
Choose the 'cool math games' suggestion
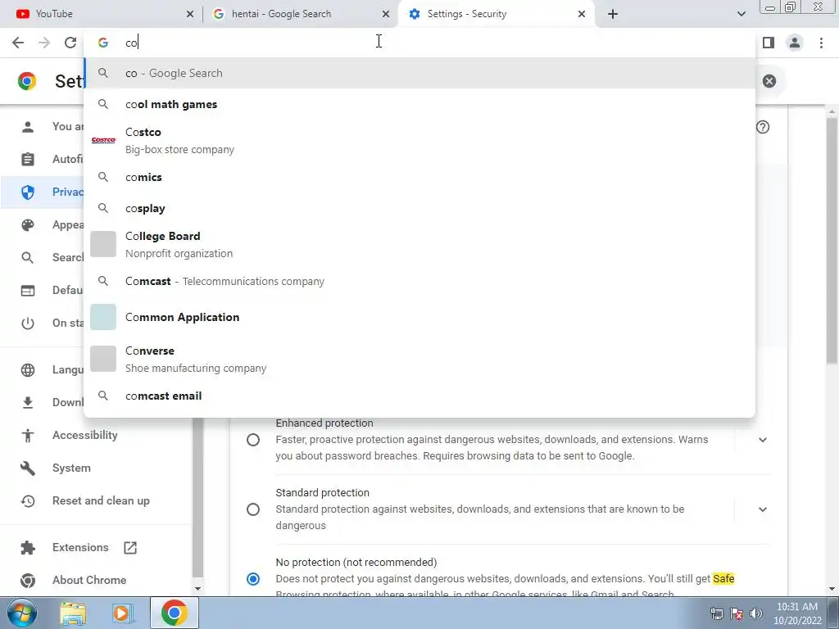[x=419, y=104]
